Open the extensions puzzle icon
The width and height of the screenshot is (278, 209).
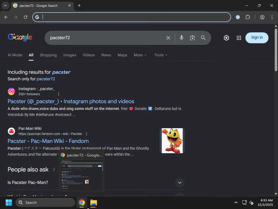[x=248, y=17]
